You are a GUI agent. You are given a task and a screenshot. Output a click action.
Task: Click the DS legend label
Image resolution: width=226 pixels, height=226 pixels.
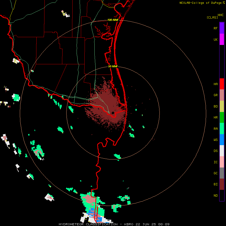215,151
